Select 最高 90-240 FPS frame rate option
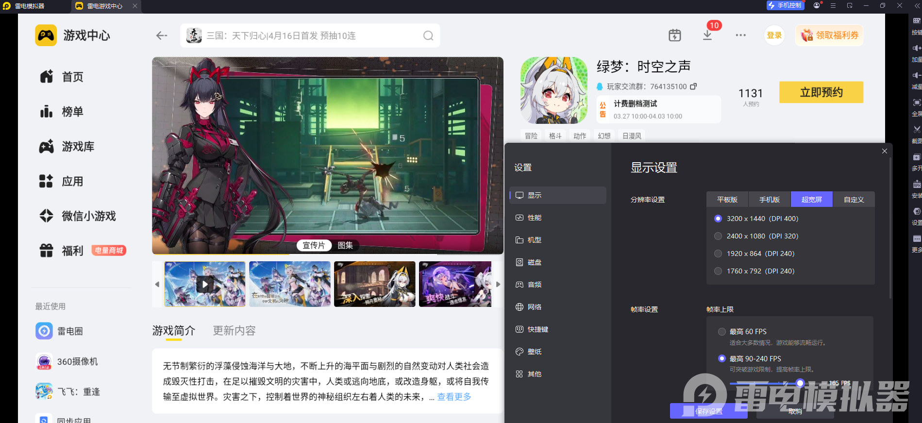The height and width of the screenshot is (423, 922). click(722, 358)
